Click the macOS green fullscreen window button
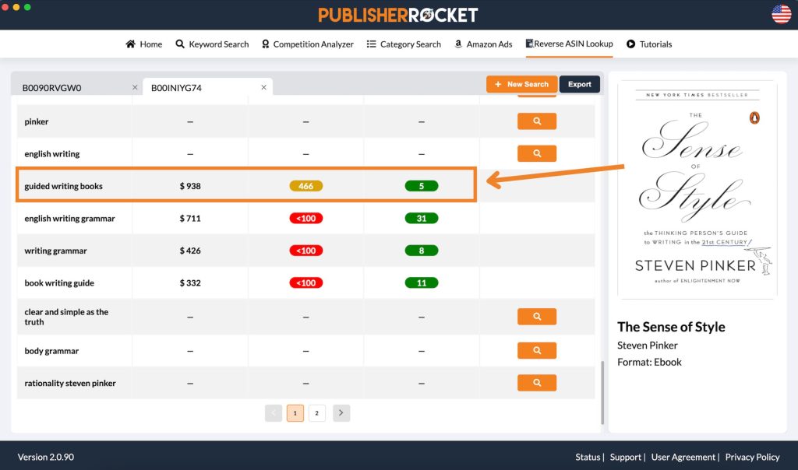The width and height of the screenshot is (798, 470). pos(27,7)
